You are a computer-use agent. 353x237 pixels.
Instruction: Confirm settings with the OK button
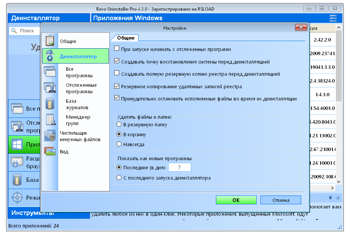tap(236, 200)
